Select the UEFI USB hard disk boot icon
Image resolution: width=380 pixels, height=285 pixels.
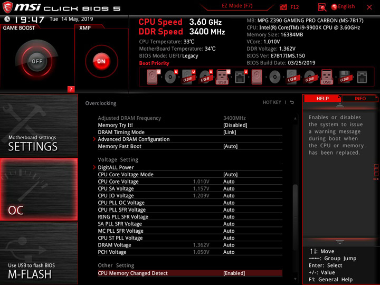click(x=188, y=77)
